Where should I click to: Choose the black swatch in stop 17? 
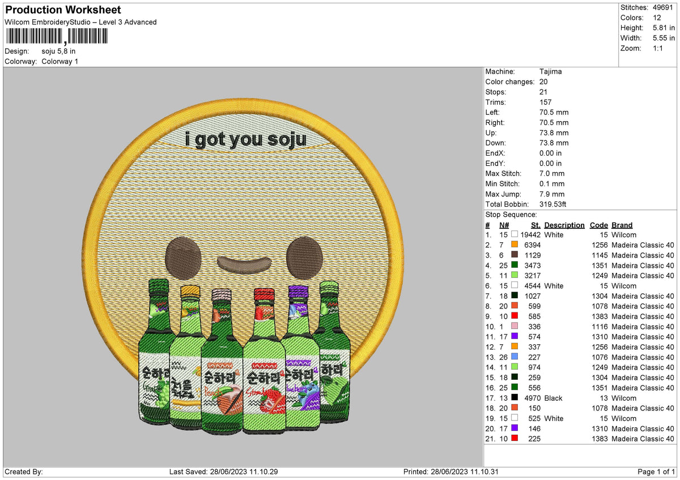click(515, 397)
